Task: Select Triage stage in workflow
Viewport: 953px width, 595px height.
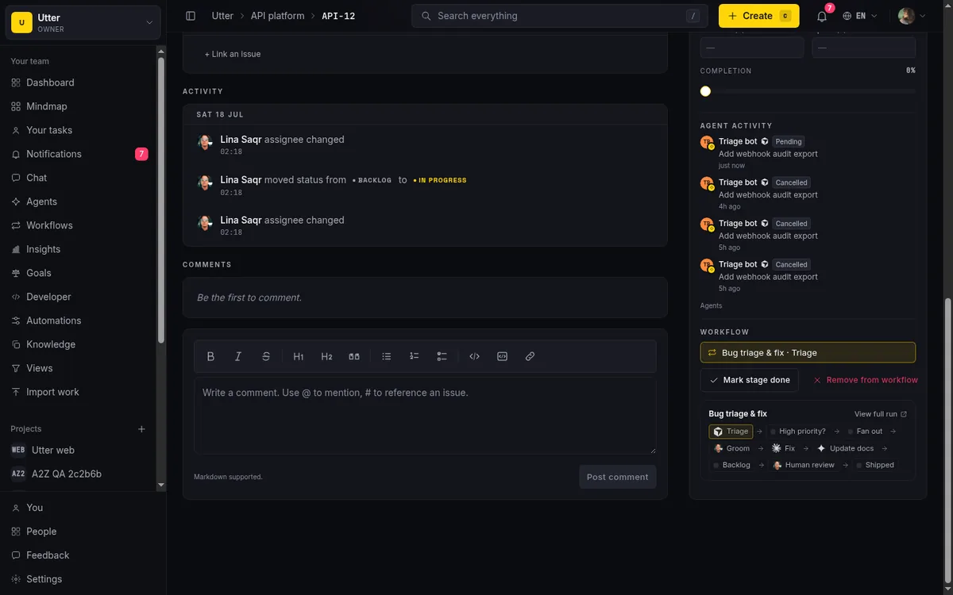Action: tap(731, 432)
